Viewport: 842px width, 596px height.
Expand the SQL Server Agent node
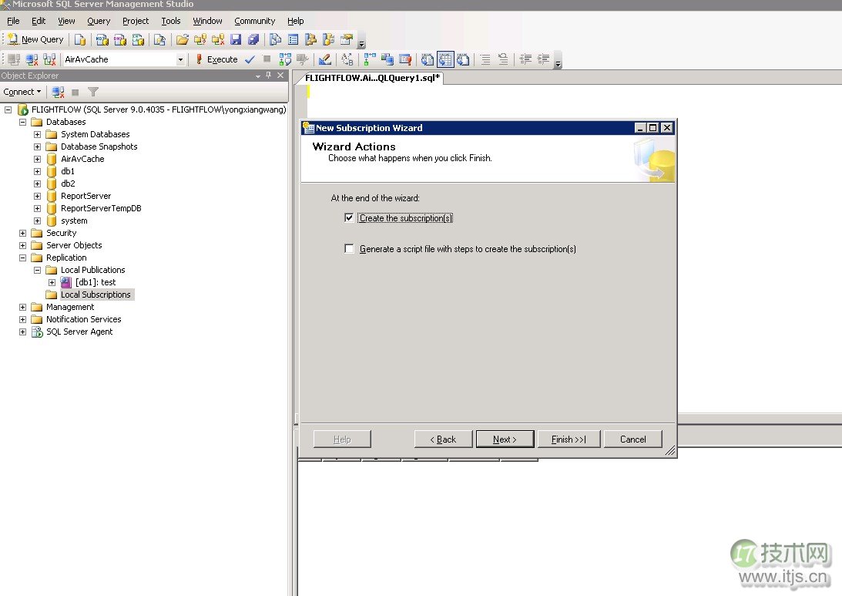tap(22, 332)
